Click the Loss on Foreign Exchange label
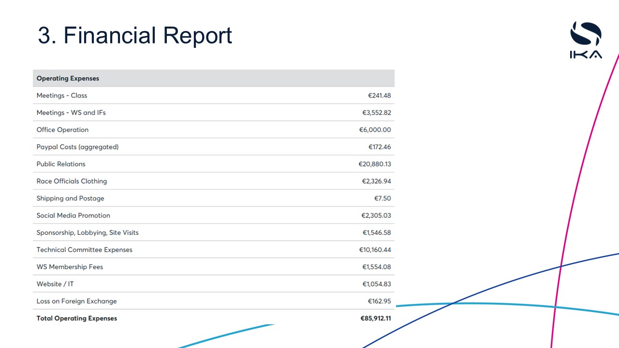619x348 pixels. (76, 301)
